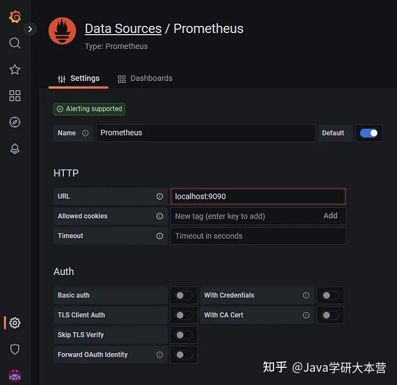Image resolution: width=397 pixels, height=385 pixels.
Task: Edit the Name field containing Prometheus
Action: [205, 133]
